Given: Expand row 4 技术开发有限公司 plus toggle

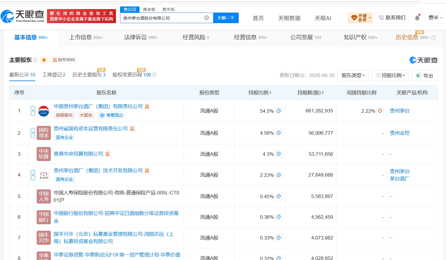Looking at the screenshot, I should (33, 175).
